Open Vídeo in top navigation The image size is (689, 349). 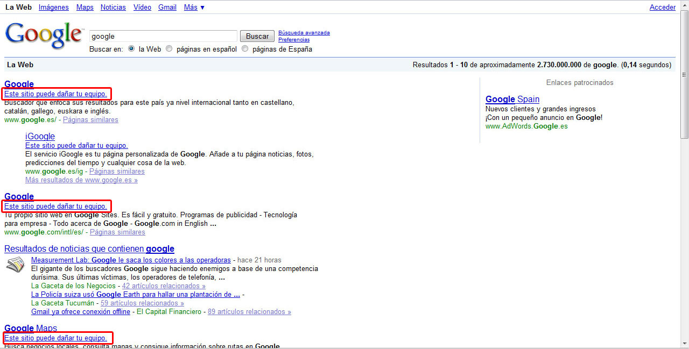click(142, 8)
